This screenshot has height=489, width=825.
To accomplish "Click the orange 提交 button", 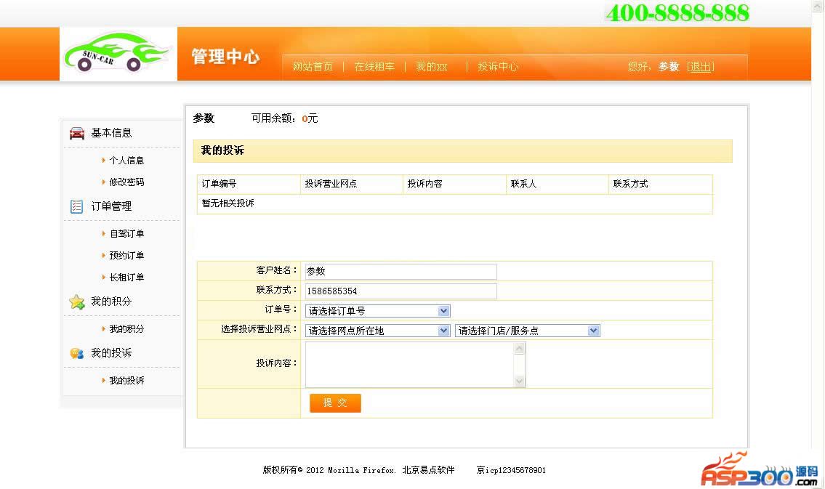I will click(x=335, y=403).
